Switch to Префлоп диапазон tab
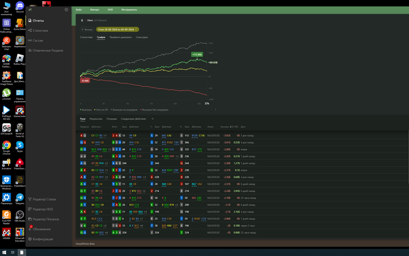Screen dimensions: 409x256 click(x=120, y=37)
